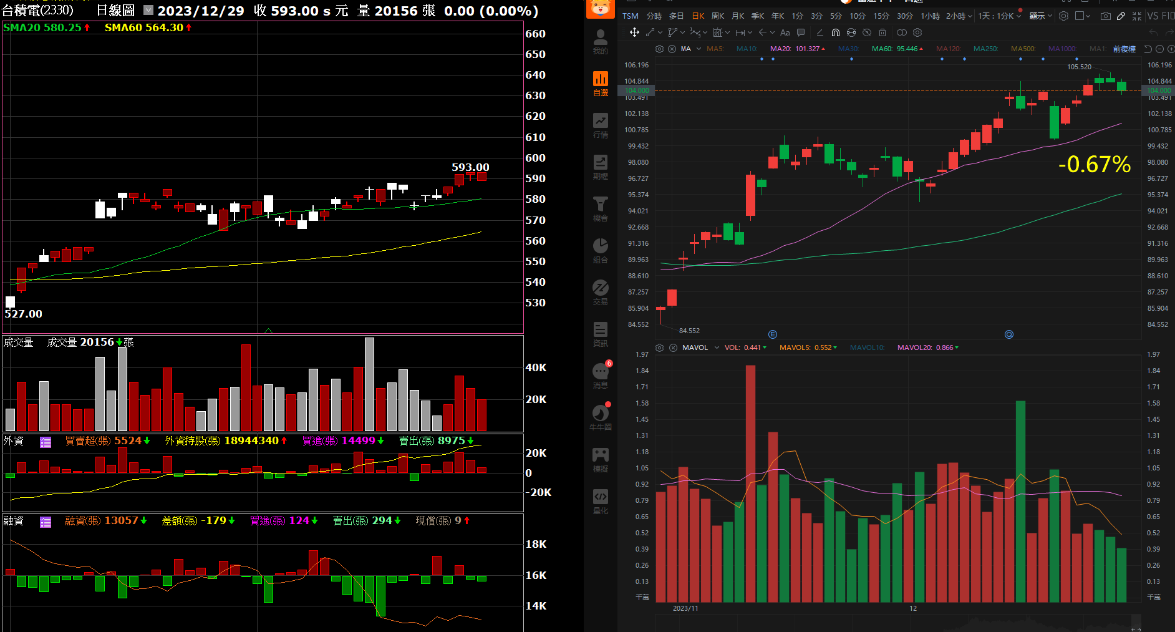Viewport: 1175px width, 632px height.
Task: Click the pencil draw icon in top toolbar
Action: (1121, 16)
